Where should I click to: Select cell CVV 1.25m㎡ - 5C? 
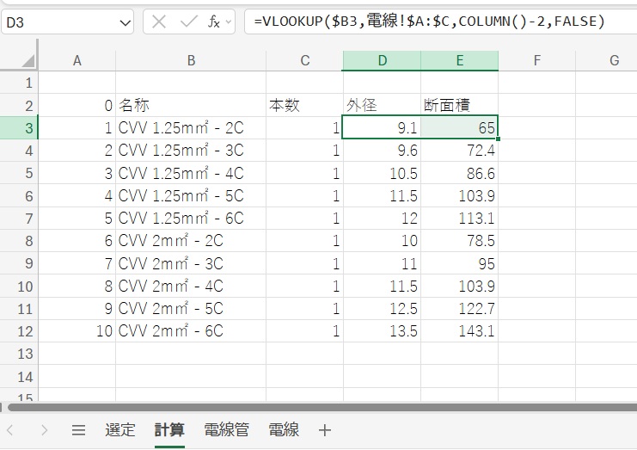point(191,195)
